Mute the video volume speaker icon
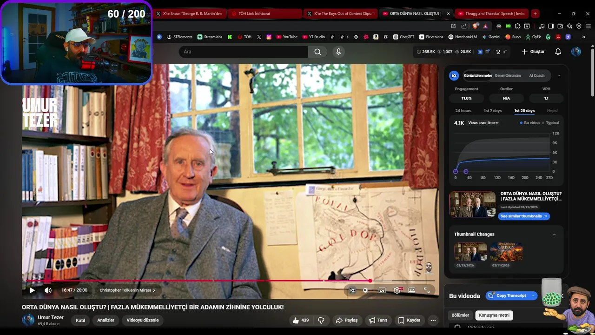 [x=48, y=290]
